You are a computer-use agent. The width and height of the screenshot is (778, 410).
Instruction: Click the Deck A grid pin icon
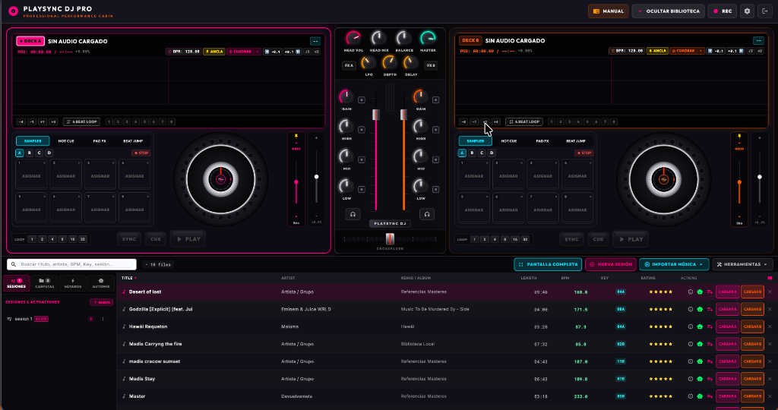296,136
